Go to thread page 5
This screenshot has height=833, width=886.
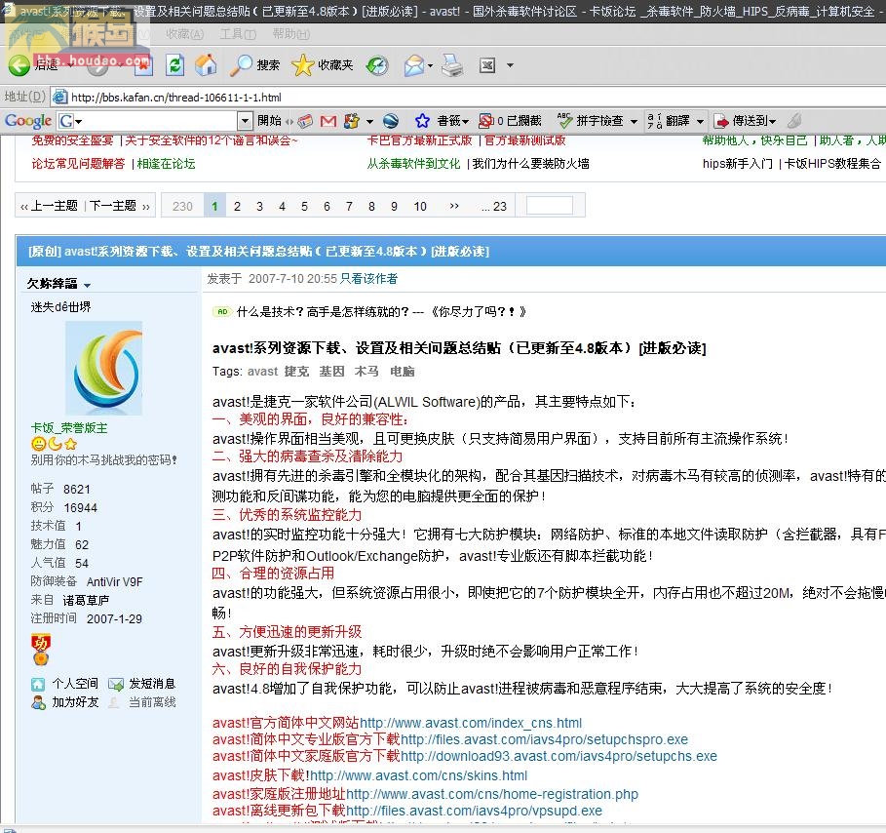pyautogui.click(x=304, y=207)
